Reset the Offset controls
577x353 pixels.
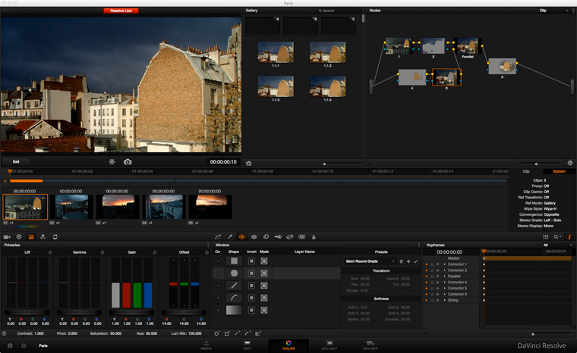[x=207, y=252]
